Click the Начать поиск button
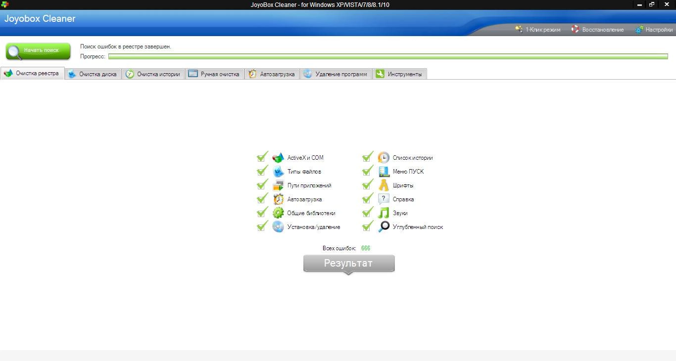This screenshot has height=361, width=676. 38,50
